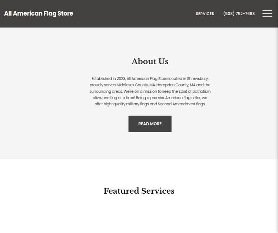Click the word Shrewsbury in the paragraph
This screenshot has height=233, width=278.
pos(198,79)
